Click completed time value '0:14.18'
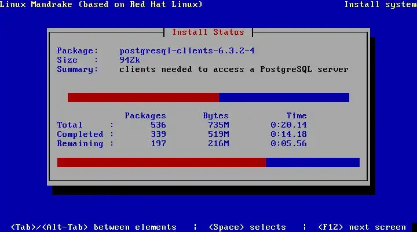 click(x=289, y=134)
